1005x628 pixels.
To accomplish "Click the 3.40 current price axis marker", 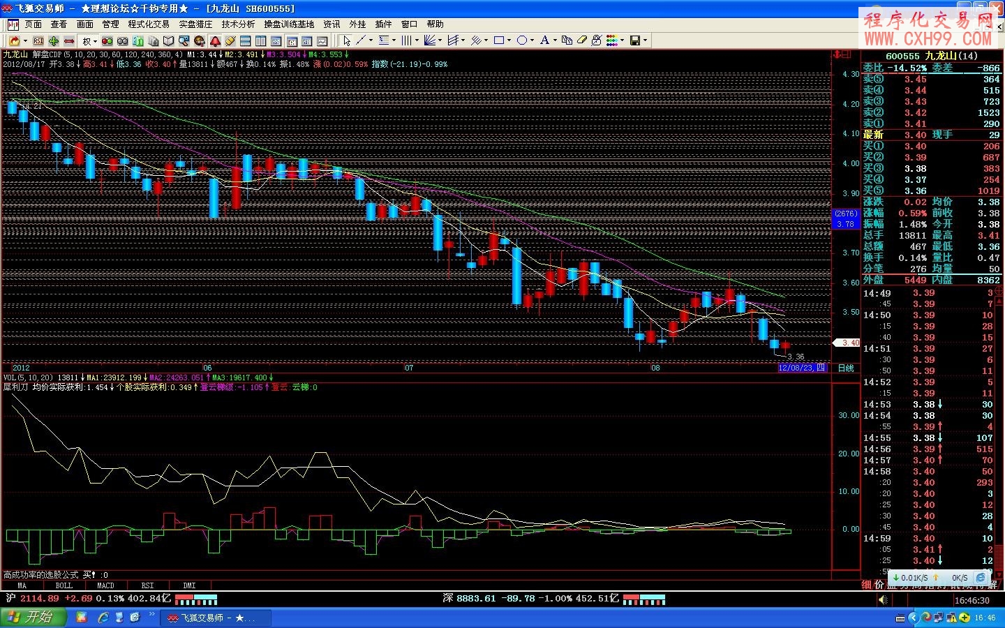I will 848,343.
